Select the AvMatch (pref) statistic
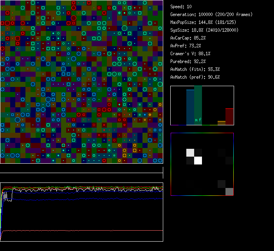Screen dimensions: 274x251 coord(195,77)
